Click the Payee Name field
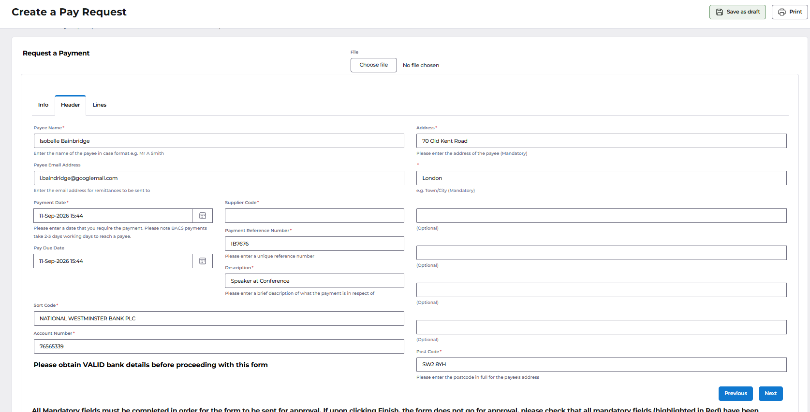 (219, 141)
